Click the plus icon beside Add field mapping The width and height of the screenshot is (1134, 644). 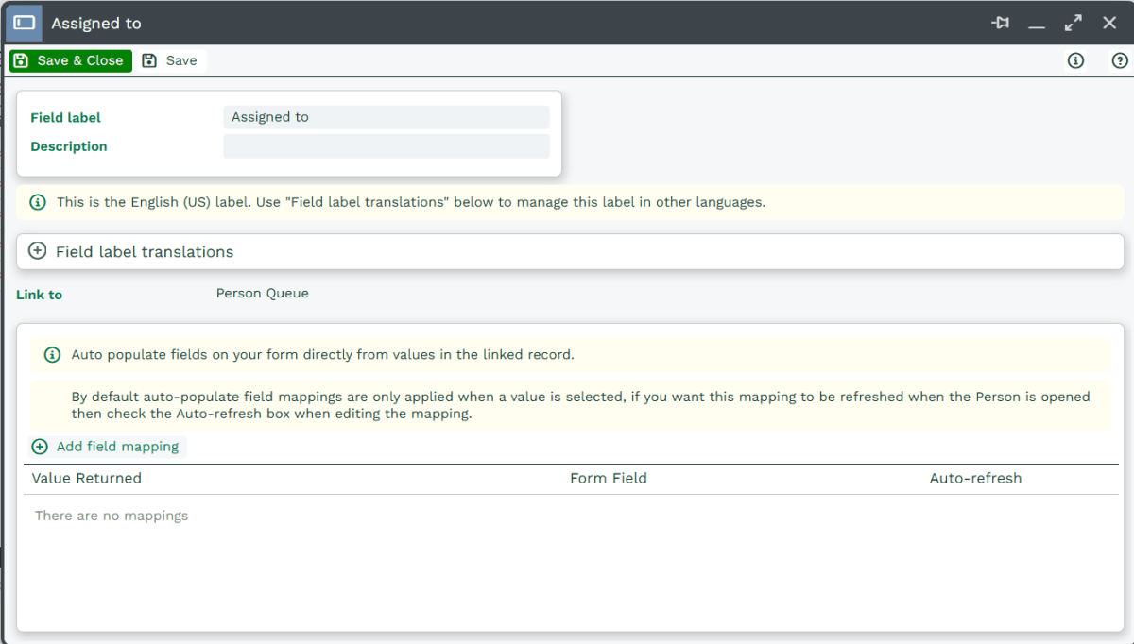40,447
